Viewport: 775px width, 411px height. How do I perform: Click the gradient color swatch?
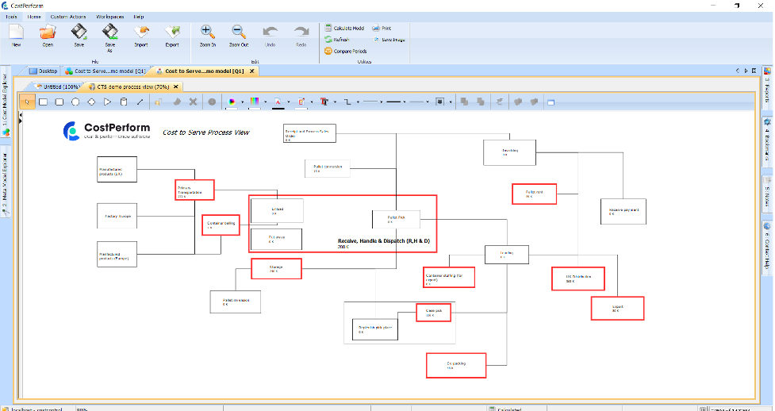click(255, 102)
